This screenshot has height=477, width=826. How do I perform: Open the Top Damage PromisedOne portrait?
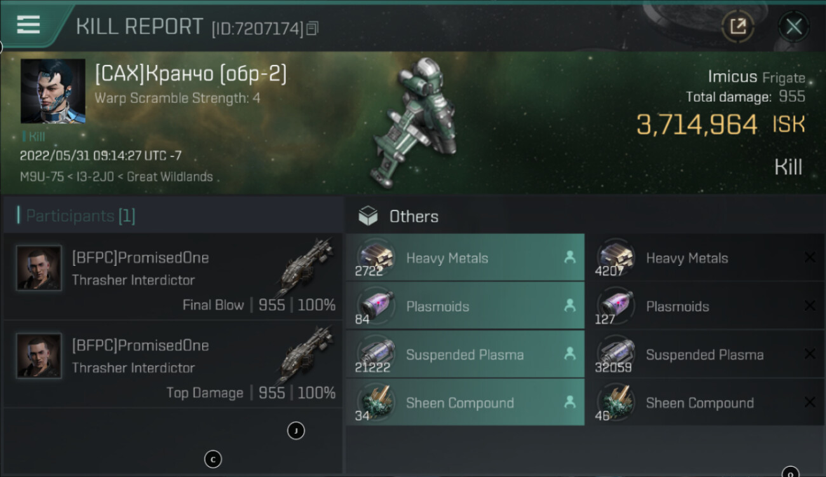39,356
